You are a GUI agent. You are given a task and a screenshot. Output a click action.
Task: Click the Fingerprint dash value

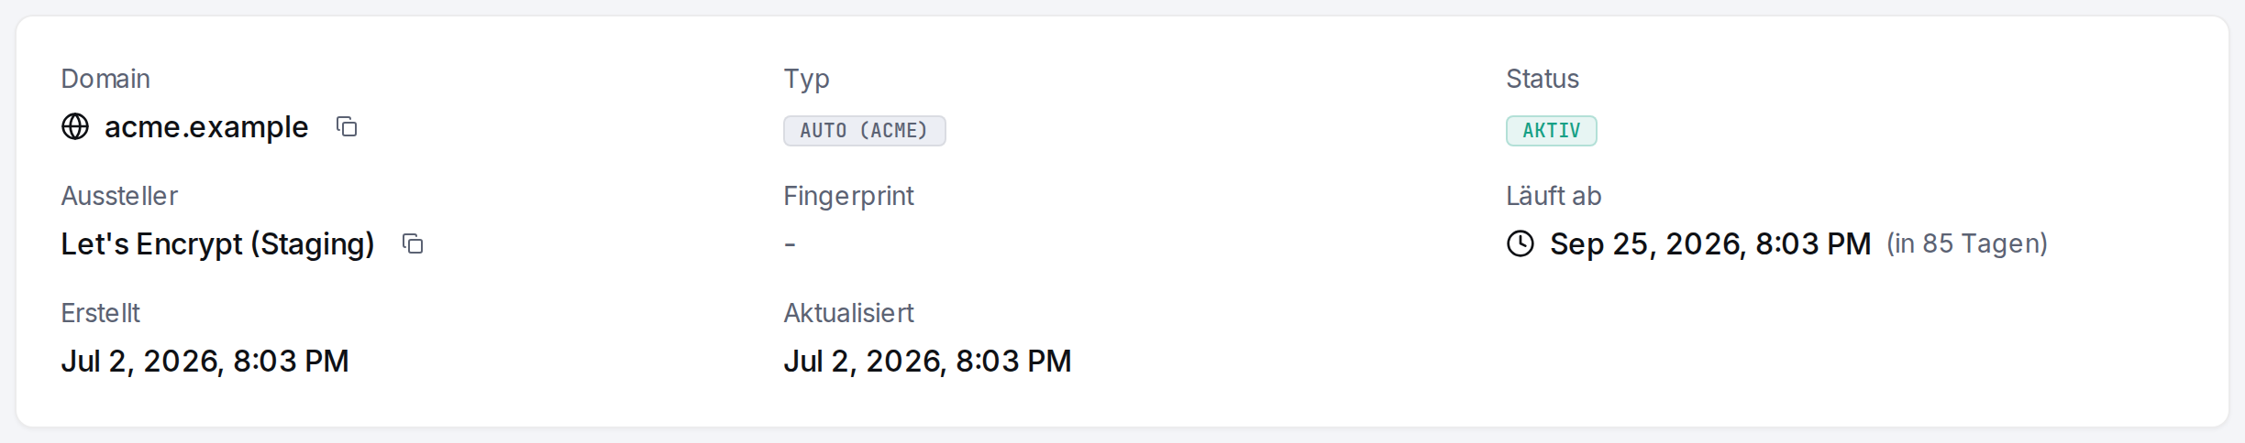click(790, 243)
